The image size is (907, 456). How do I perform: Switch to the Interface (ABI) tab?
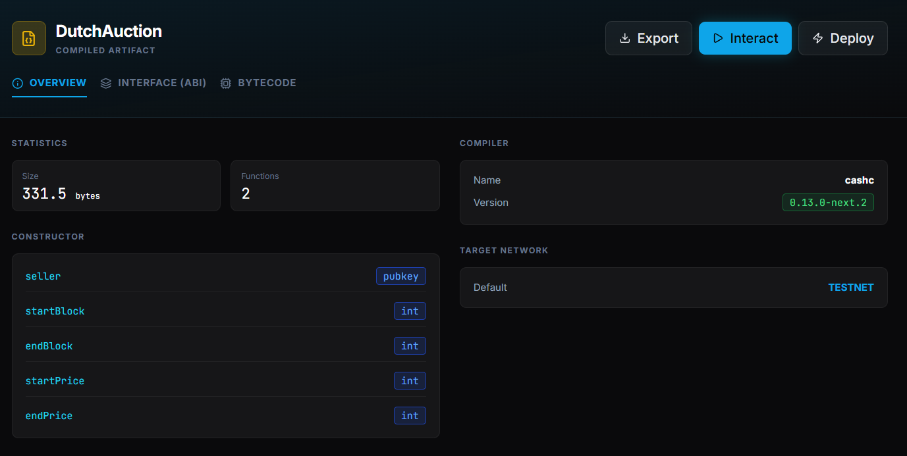point(161,83)
